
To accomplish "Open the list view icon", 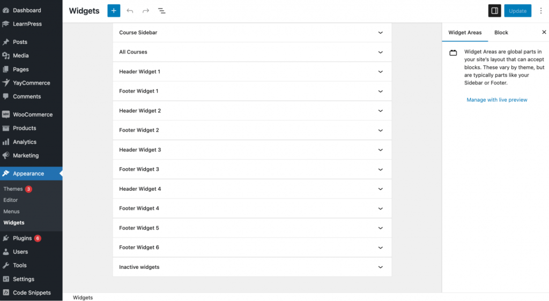I will [x=161, y=11].
